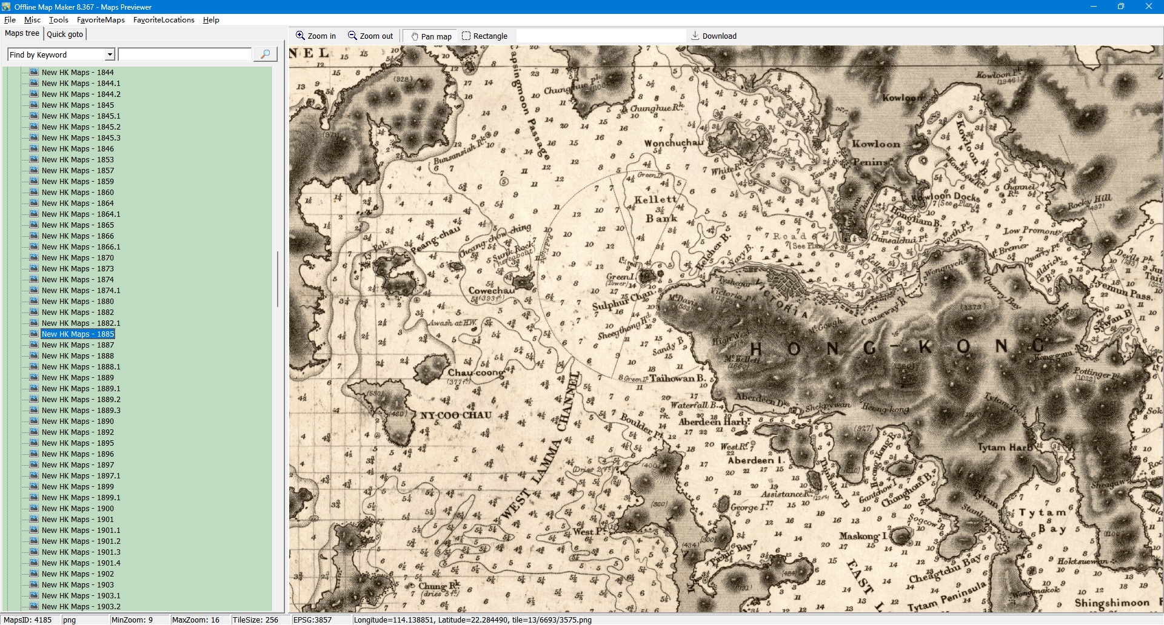Open the FavoriteMaps menu
1164x625 pixels.
pos(101,20)
